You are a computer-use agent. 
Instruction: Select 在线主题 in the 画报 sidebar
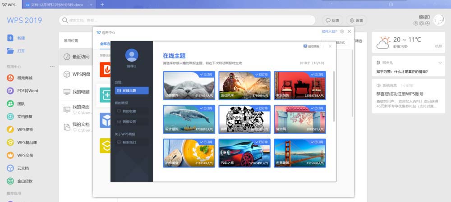coord(132,91)
